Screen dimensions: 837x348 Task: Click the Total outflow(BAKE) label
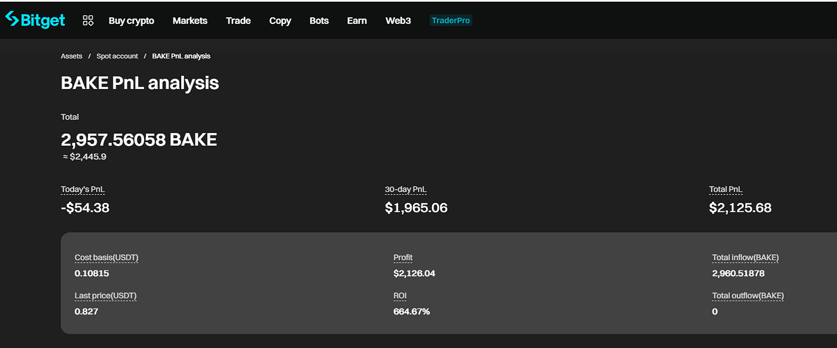(x=748, y=295)
